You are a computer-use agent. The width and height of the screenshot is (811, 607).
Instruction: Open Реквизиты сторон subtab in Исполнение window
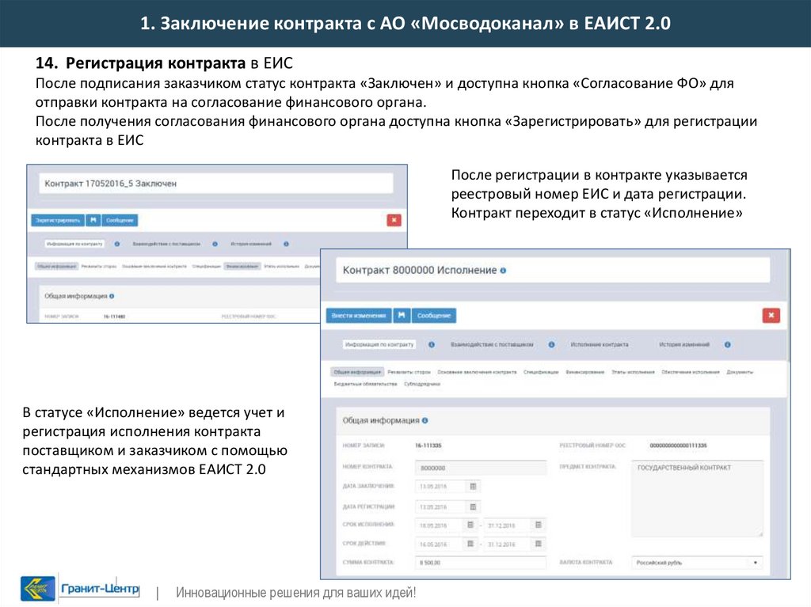tap(409, 372)
